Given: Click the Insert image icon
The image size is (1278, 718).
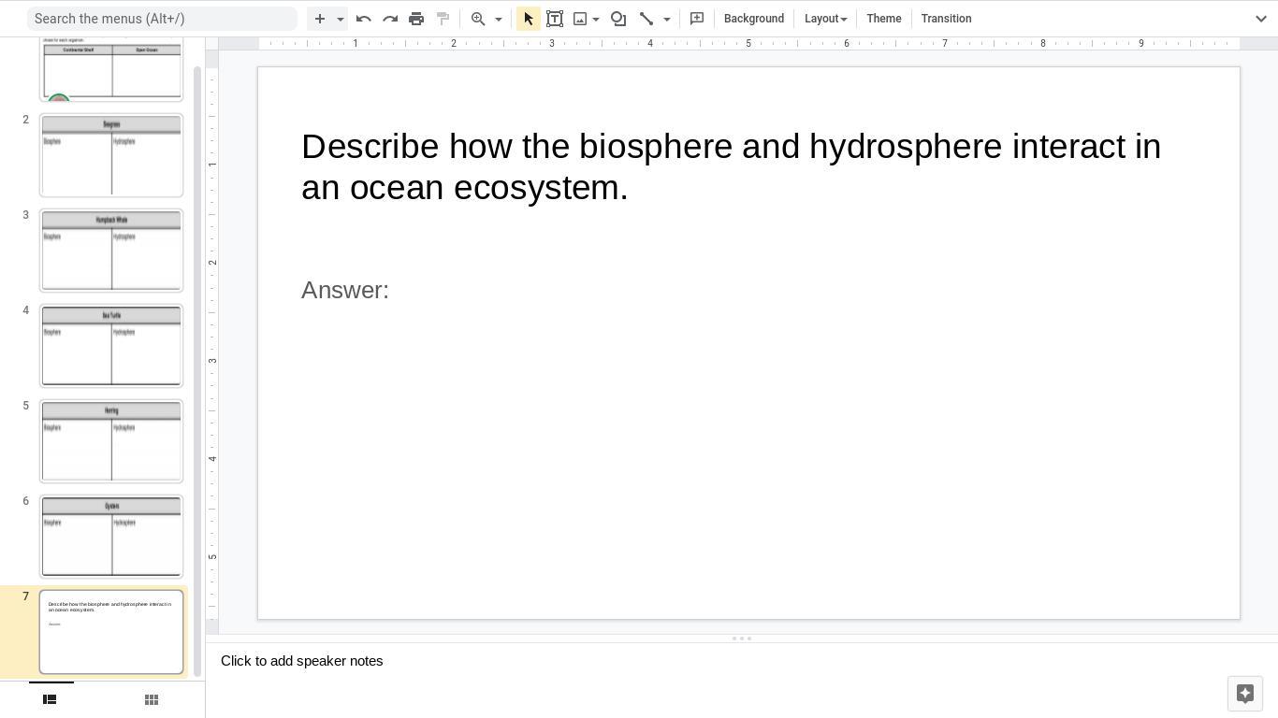Looking at the screenshot, I should (580, 19).
